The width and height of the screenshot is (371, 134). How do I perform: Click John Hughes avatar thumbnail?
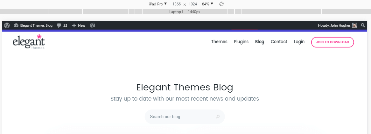tap(354, 25)
